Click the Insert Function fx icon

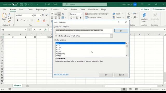coord(46,30)
